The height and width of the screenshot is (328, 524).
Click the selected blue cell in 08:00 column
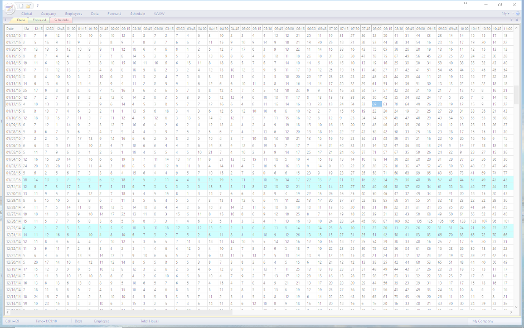pyautogui.click(x=377, y=104)
